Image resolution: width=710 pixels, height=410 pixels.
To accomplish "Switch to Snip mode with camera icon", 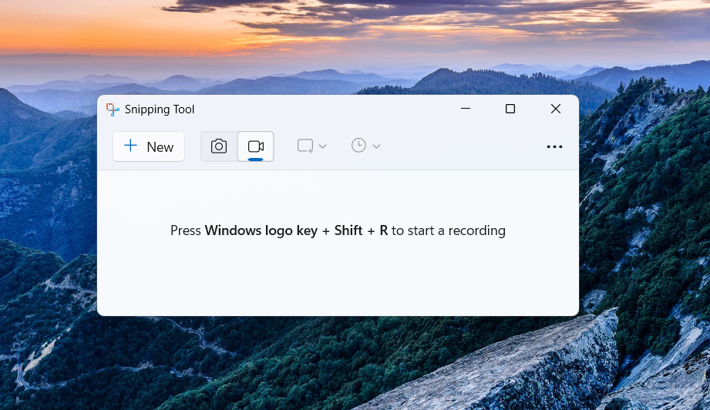I will pos(219,146).
